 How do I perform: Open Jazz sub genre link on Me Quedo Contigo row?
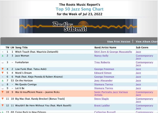click(138, 84)
